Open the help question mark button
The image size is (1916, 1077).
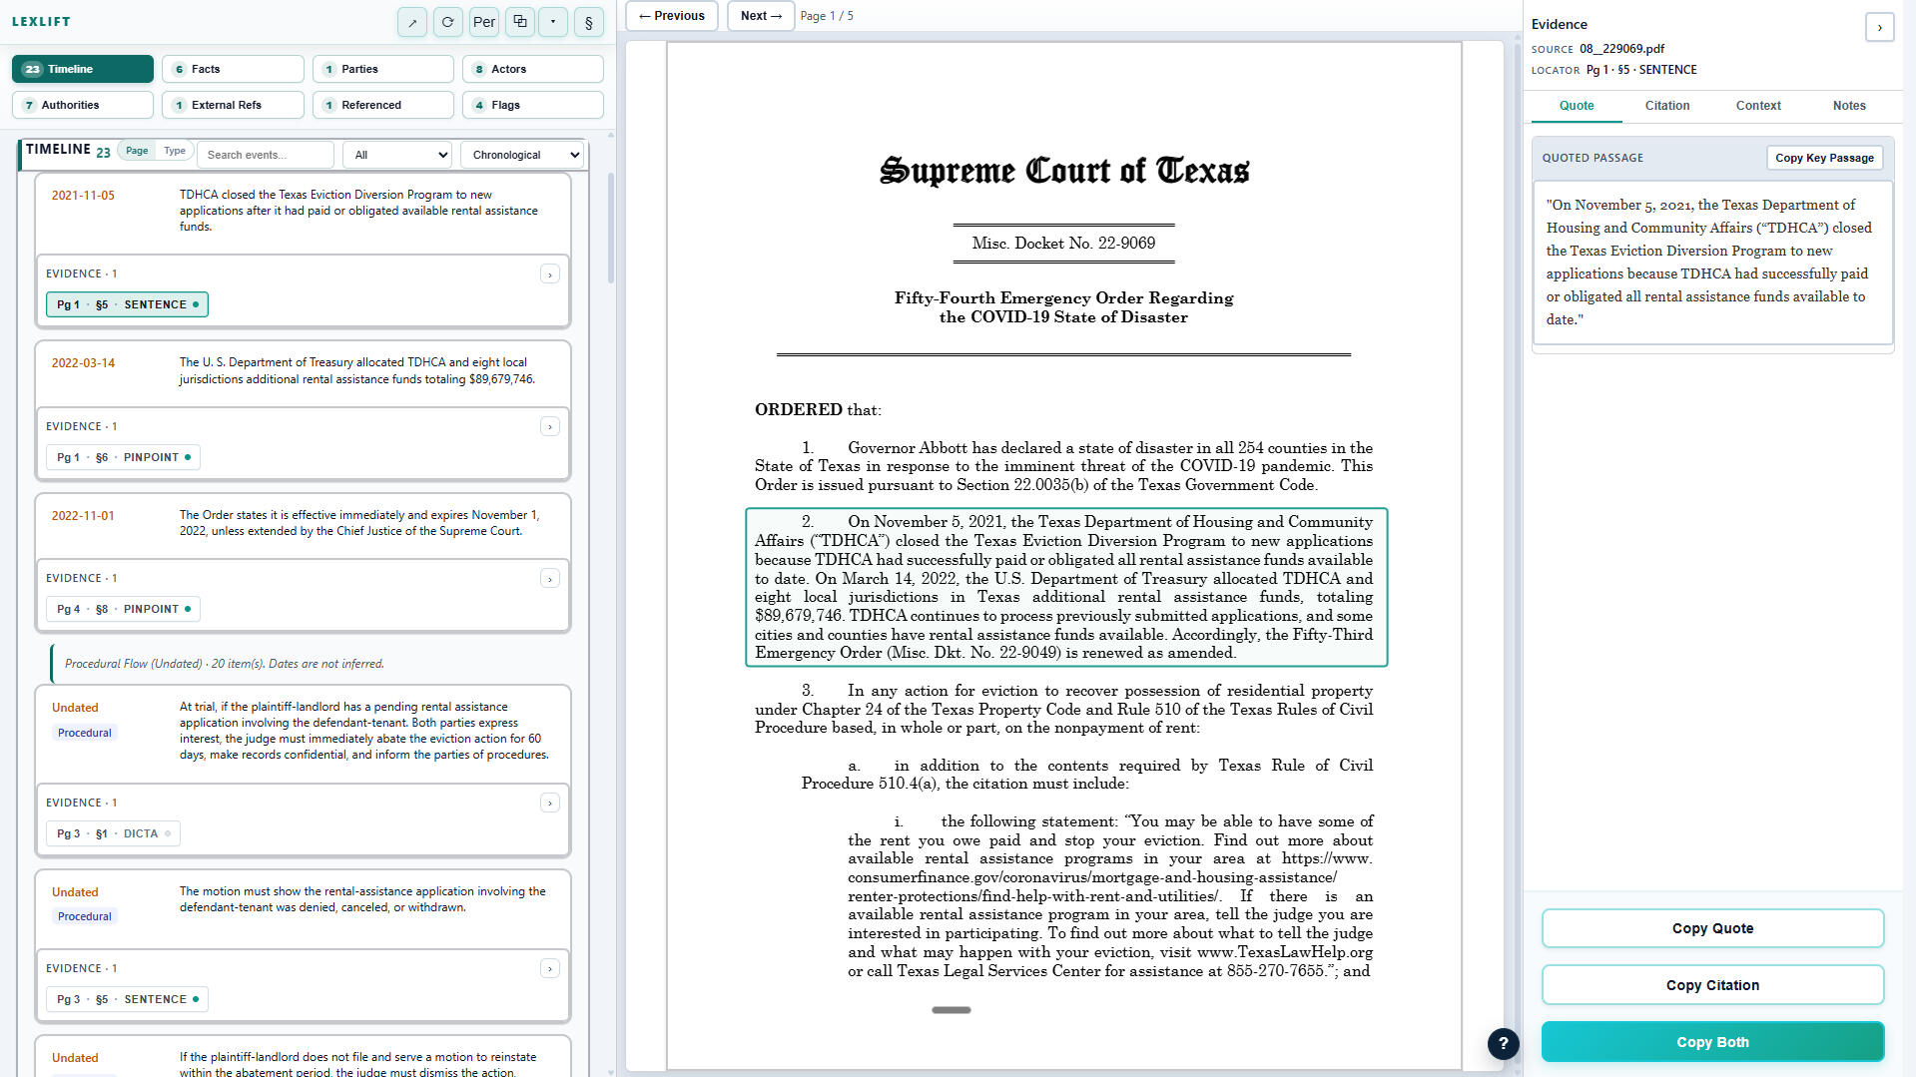click(1503, 1043)
